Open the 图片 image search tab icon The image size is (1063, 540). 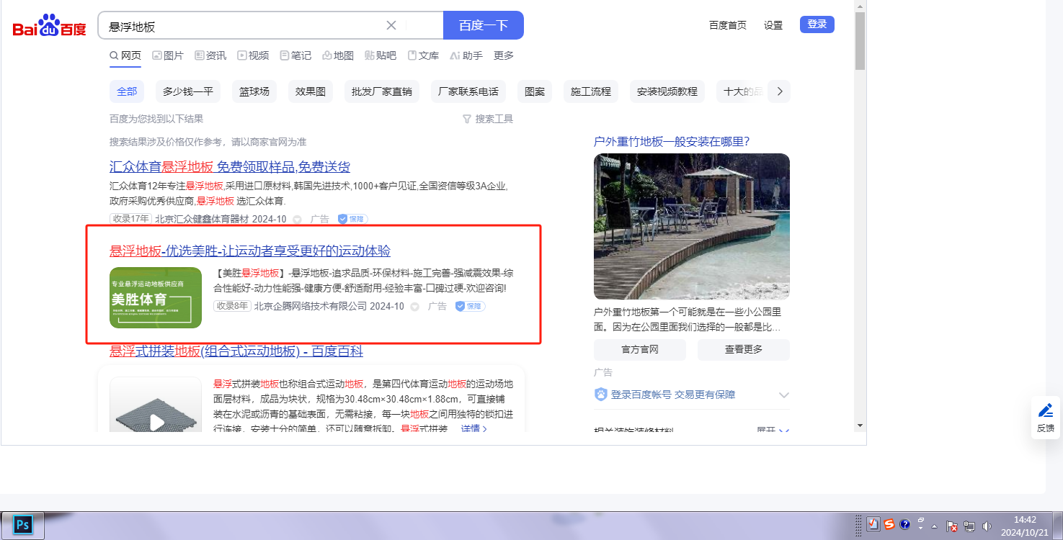(x=158, y=55)
